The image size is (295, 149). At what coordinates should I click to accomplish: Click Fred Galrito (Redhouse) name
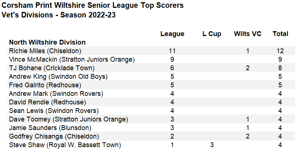45,85
